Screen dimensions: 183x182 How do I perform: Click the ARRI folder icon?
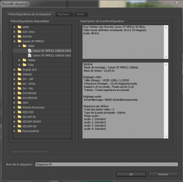click(19, 27)
